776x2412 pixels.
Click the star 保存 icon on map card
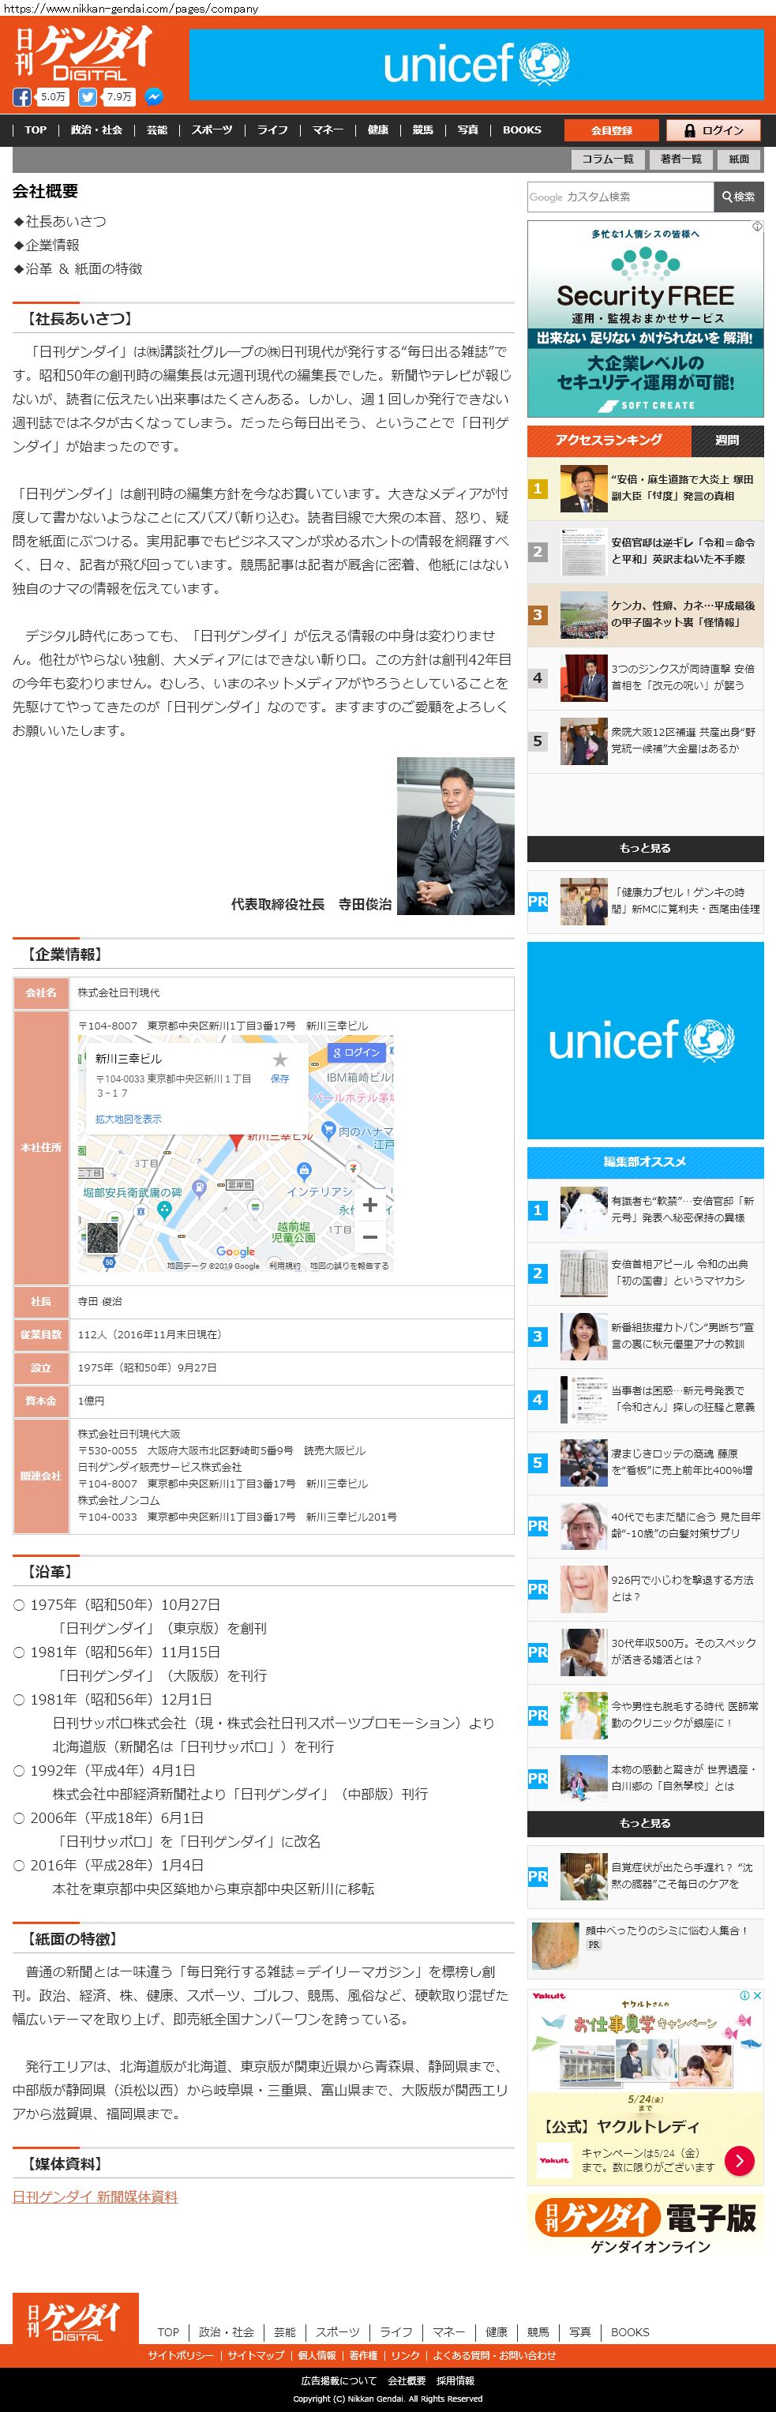(x=280, y=1060)
